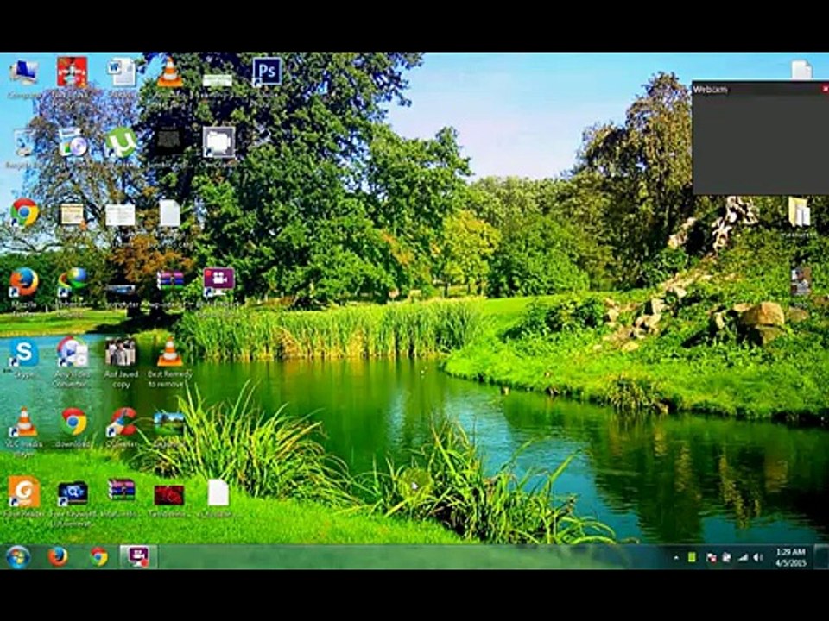
Task: Open the Windows Start menu orb
Action: pyautogui.click(x=18, y=557)
